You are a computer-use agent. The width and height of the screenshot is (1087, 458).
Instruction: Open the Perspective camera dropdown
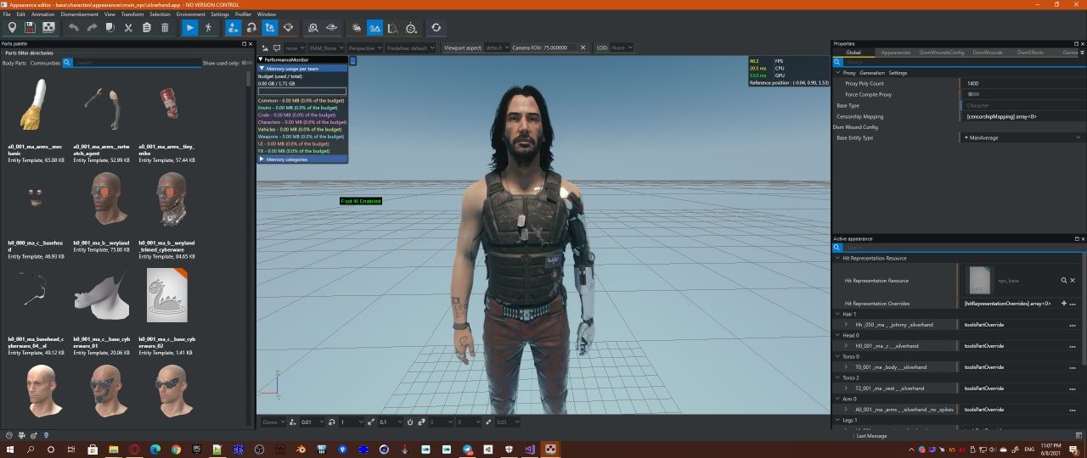[365, 48]
